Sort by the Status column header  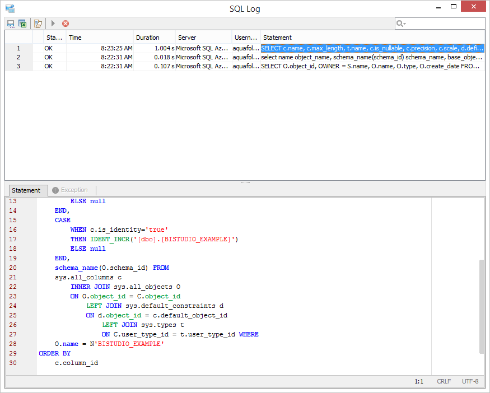pos(54,38)
